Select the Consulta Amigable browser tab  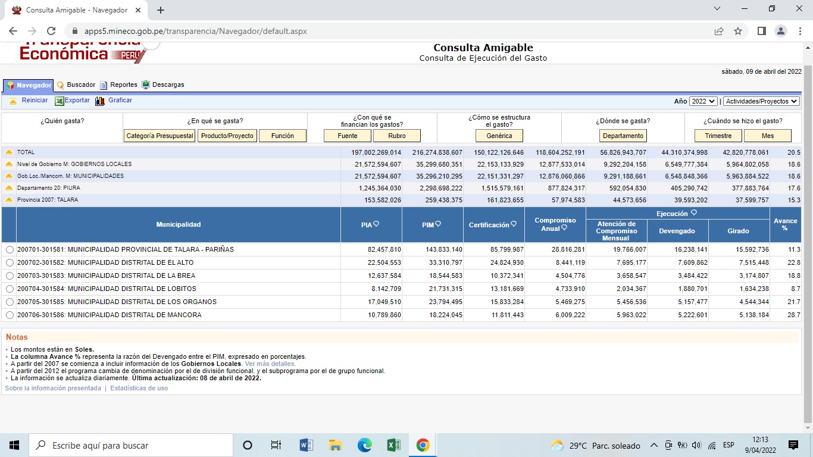pyautogui.click(x=76, y=10)
